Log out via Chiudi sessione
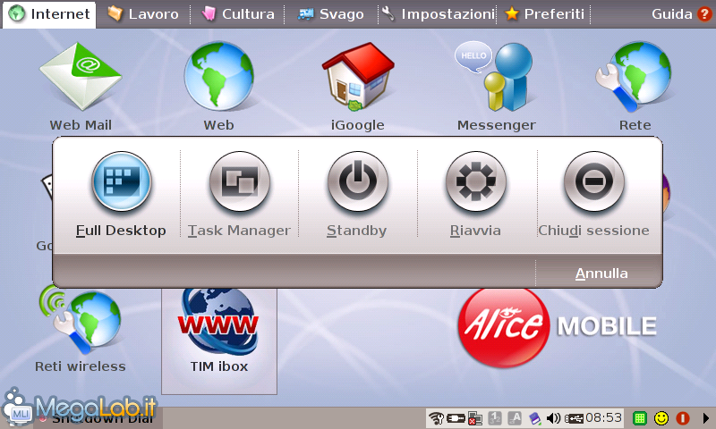The width and height of the screenshot is (716, 429). pyautogui.click(x=593, y=194)
